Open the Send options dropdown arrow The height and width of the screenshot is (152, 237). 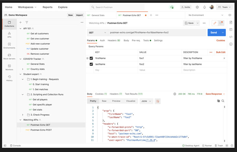(223, 33)
